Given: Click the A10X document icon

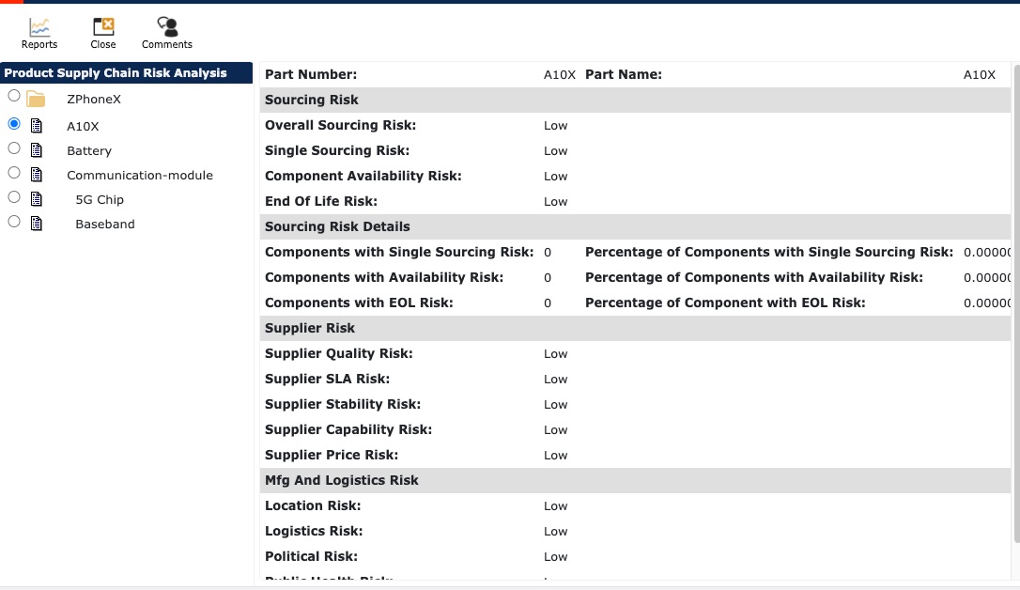Looking at the screenshot, I should pos(37,126).
